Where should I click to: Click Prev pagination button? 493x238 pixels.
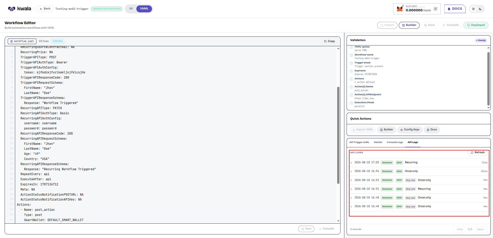pyautogui.click(x=459, y=229)
